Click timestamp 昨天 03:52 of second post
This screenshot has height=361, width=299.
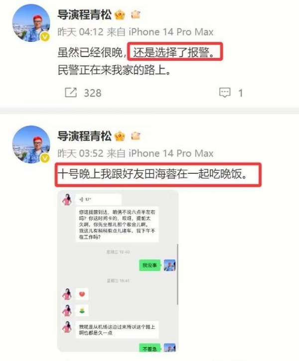tap(80, 153)
